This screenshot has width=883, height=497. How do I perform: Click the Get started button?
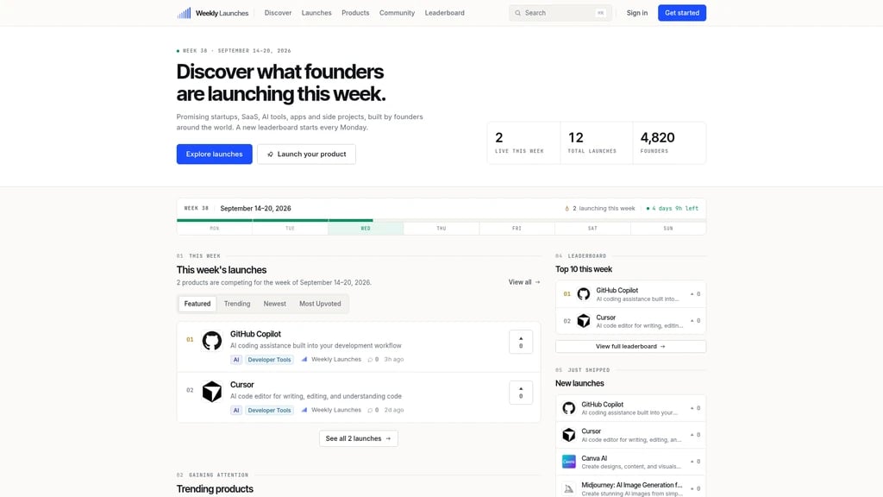[x=682, y=13]
